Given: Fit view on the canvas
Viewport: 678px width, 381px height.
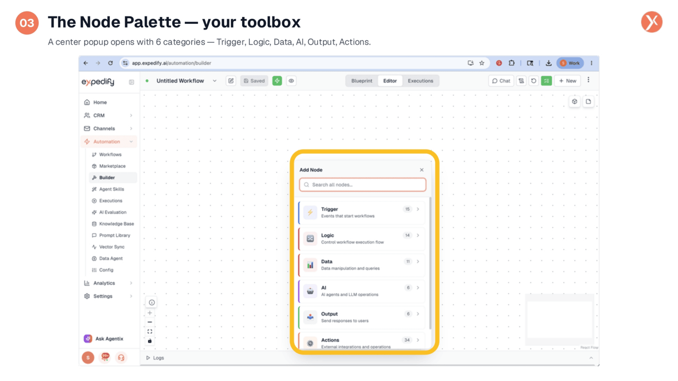Looking at the screenshot, I should click(x=150, y=331).
